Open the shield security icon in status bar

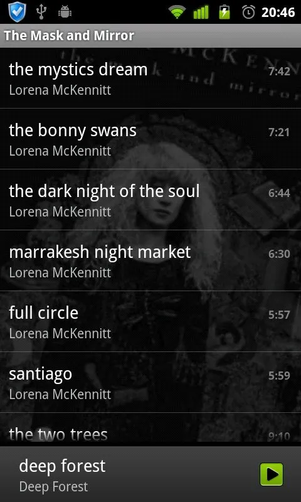point(17,12)
